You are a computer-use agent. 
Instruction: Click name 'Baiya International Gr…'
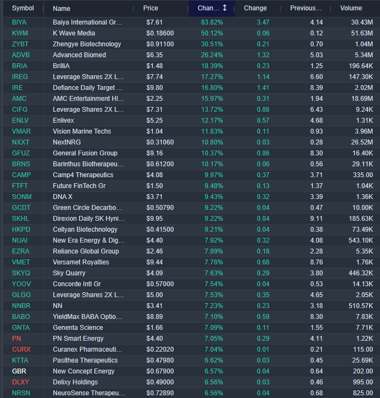pos(88,22)
